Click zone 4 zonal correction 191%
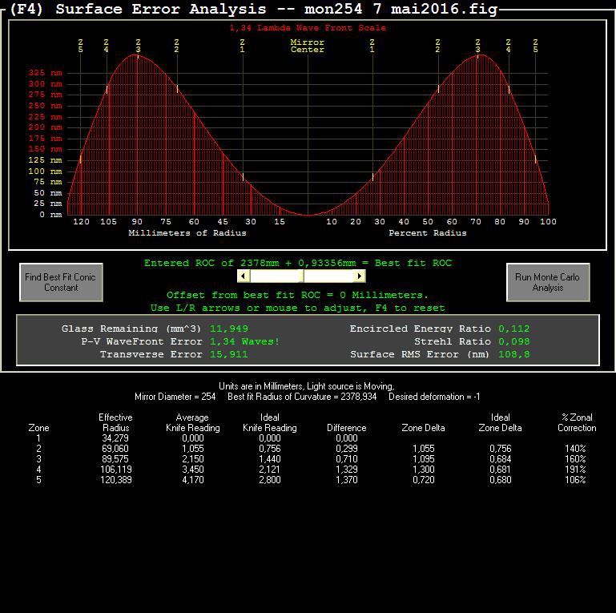 [575, 470]
